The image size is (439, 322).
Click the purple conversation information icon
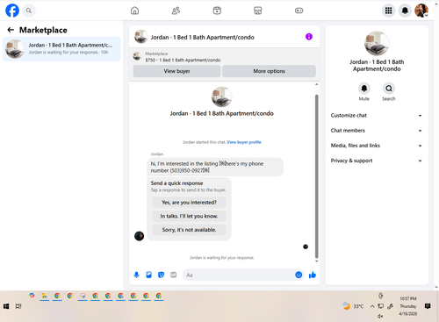point(309,37)
